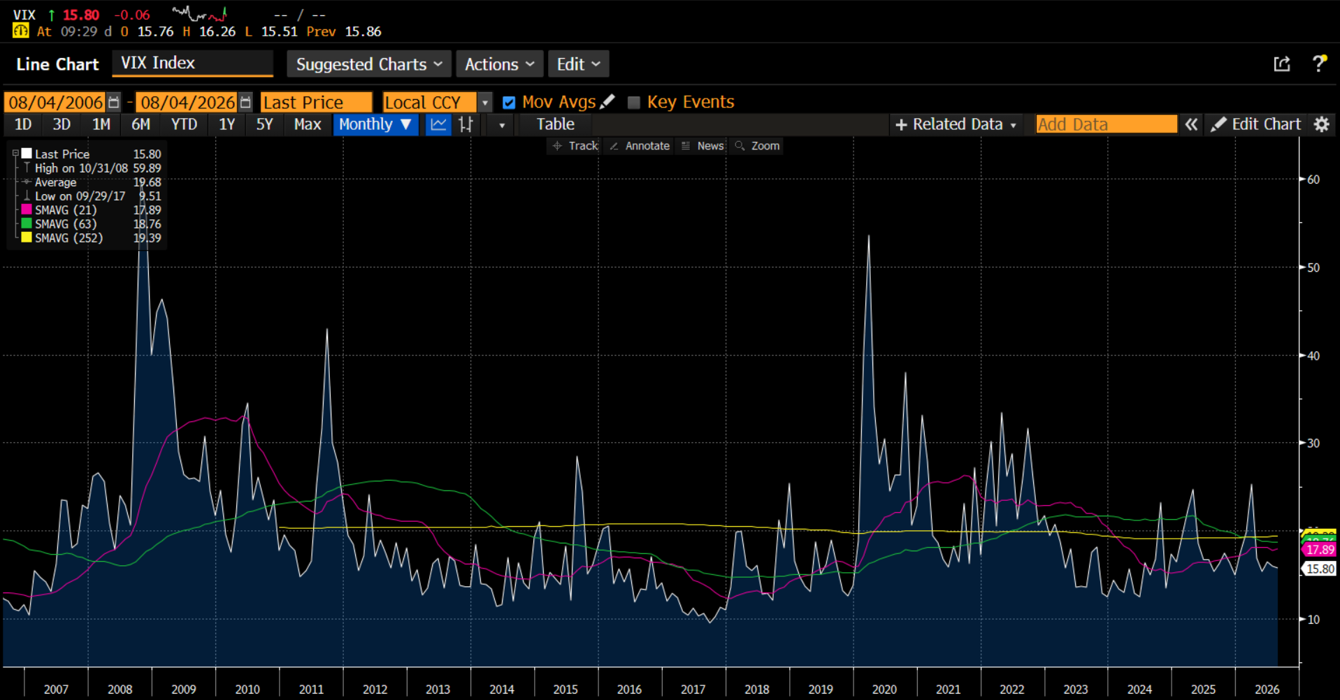
Task: Click the 'SMAVG (252)' legend label
Action: click(69, 238)
